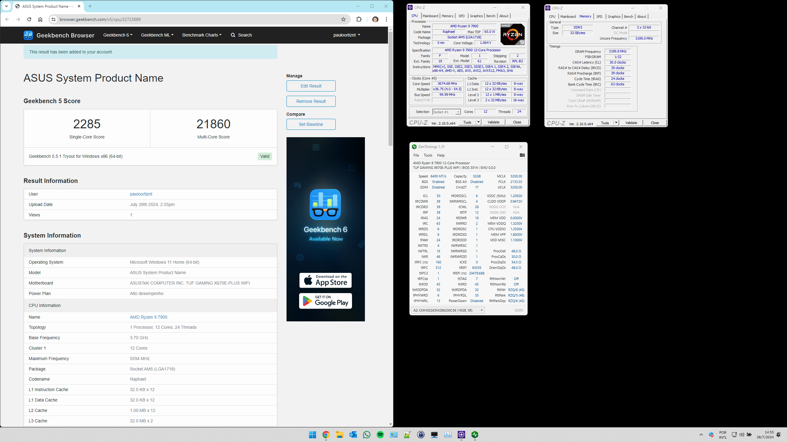Open the Tools dropdown arrow in right CPU-Z
Viewport: 787px width, 442px height.
[x=616, y=123]
